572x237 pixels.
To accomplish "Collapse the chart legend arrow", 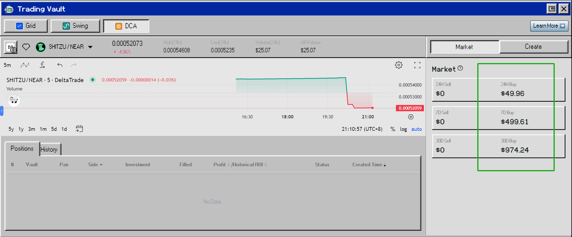I will coord(13,98).
